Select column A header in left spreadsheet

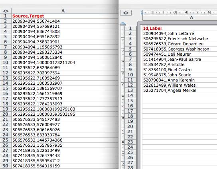pyautogui.click(x=63, y=11)
